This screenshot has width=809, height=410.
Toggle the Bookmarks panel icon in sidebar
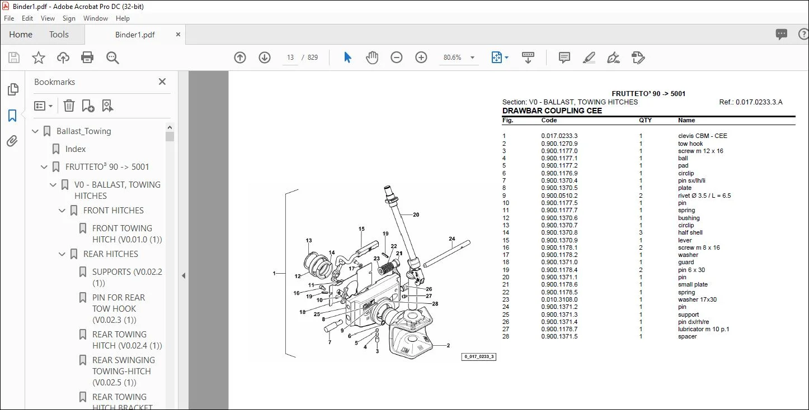[x=12, y=116]
